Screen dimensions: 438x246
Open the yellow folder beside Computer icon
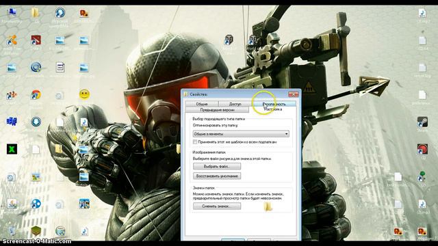click(35, 12)
